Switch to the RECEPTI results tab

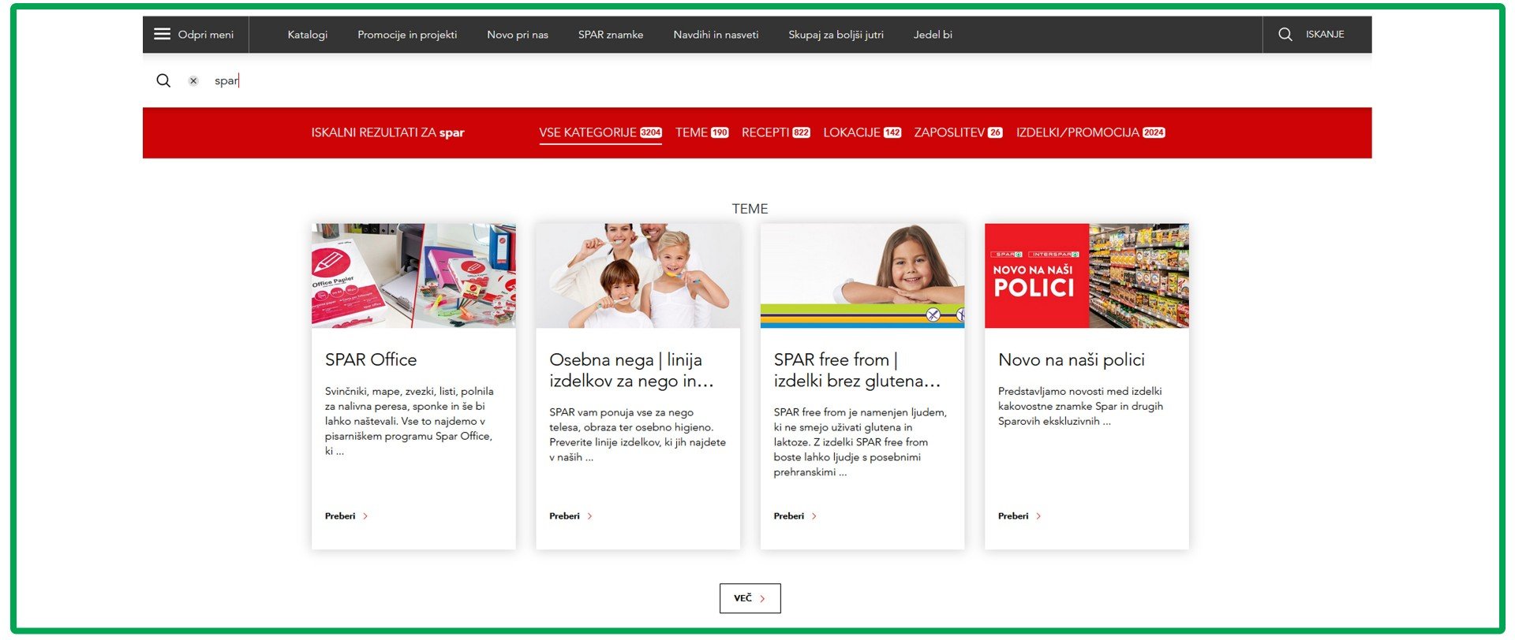point(776,132)
